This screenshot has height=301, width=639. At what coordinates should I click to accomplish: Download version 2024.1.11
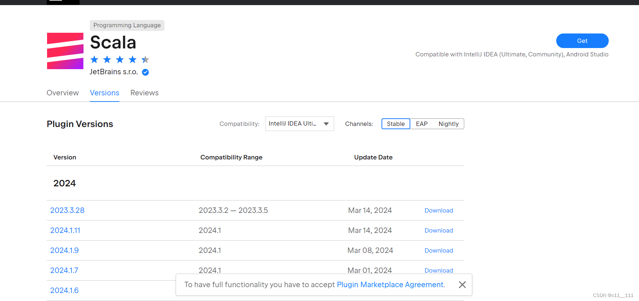coord(439,230)
